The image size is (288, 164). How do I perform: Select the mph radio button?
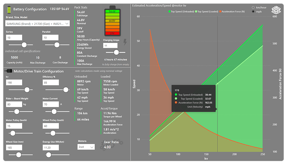(x=253, y=12)
